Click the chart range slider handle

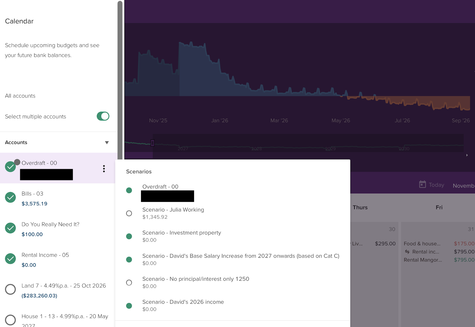152,143
